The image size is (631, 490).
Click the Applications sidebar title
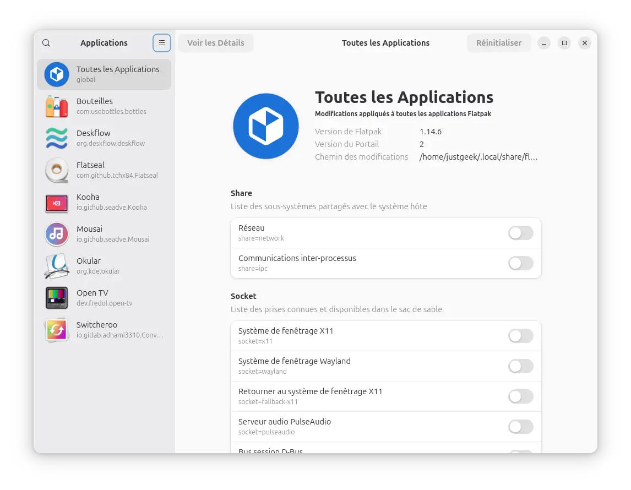click(104, 42)
